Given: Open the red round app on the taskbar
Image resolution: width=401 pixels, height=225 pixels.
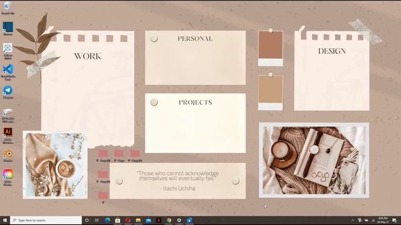Looking at the screenshot, I should (x=128, y=220).
